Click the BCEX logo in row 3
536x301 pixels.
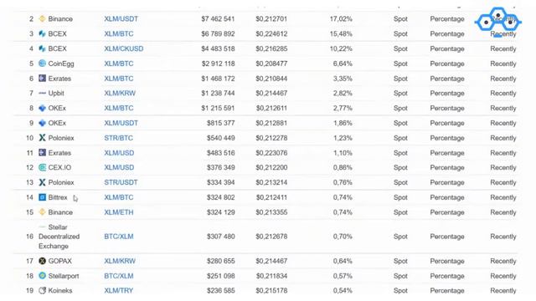[42, 33]
